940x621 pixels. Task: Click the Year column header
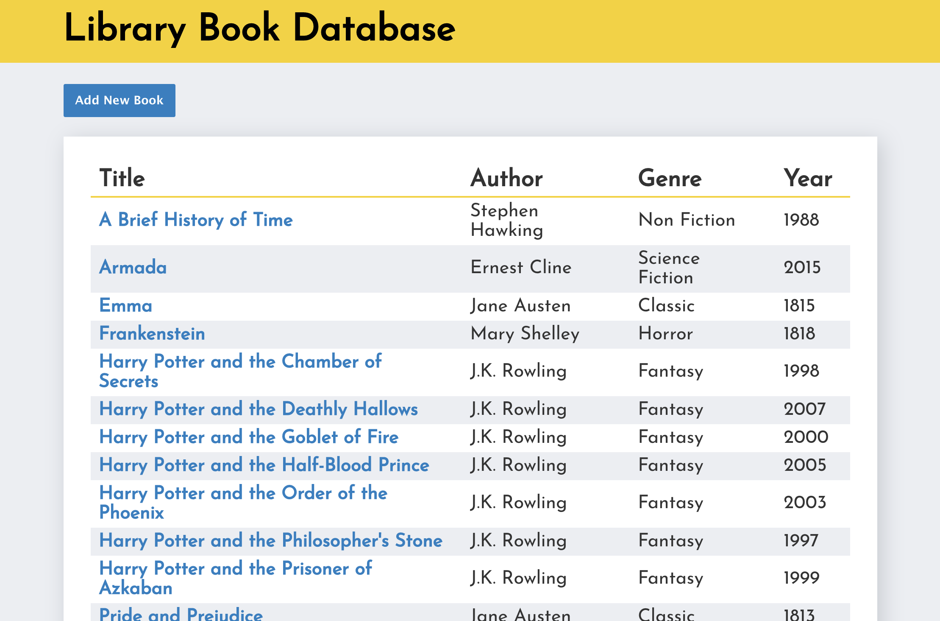pyautogui.click(x=807, y=178)
